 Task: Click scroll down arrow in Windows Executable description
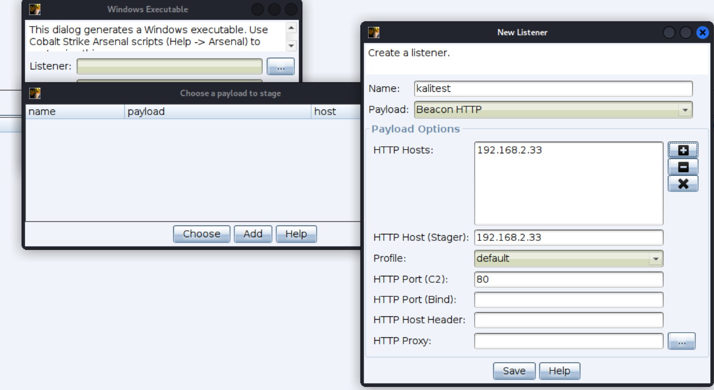pyautogui.click(x=292, y=45)
